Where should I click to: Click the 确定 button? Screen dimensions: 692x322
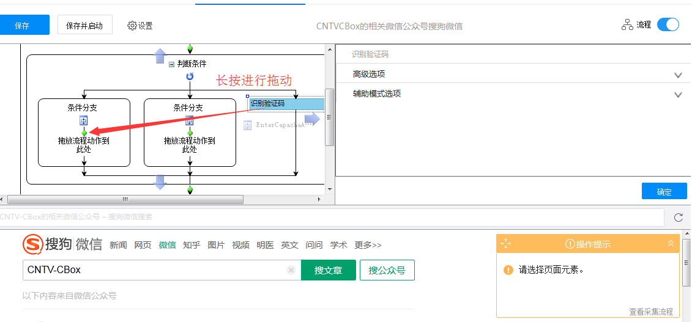point(664,192)
